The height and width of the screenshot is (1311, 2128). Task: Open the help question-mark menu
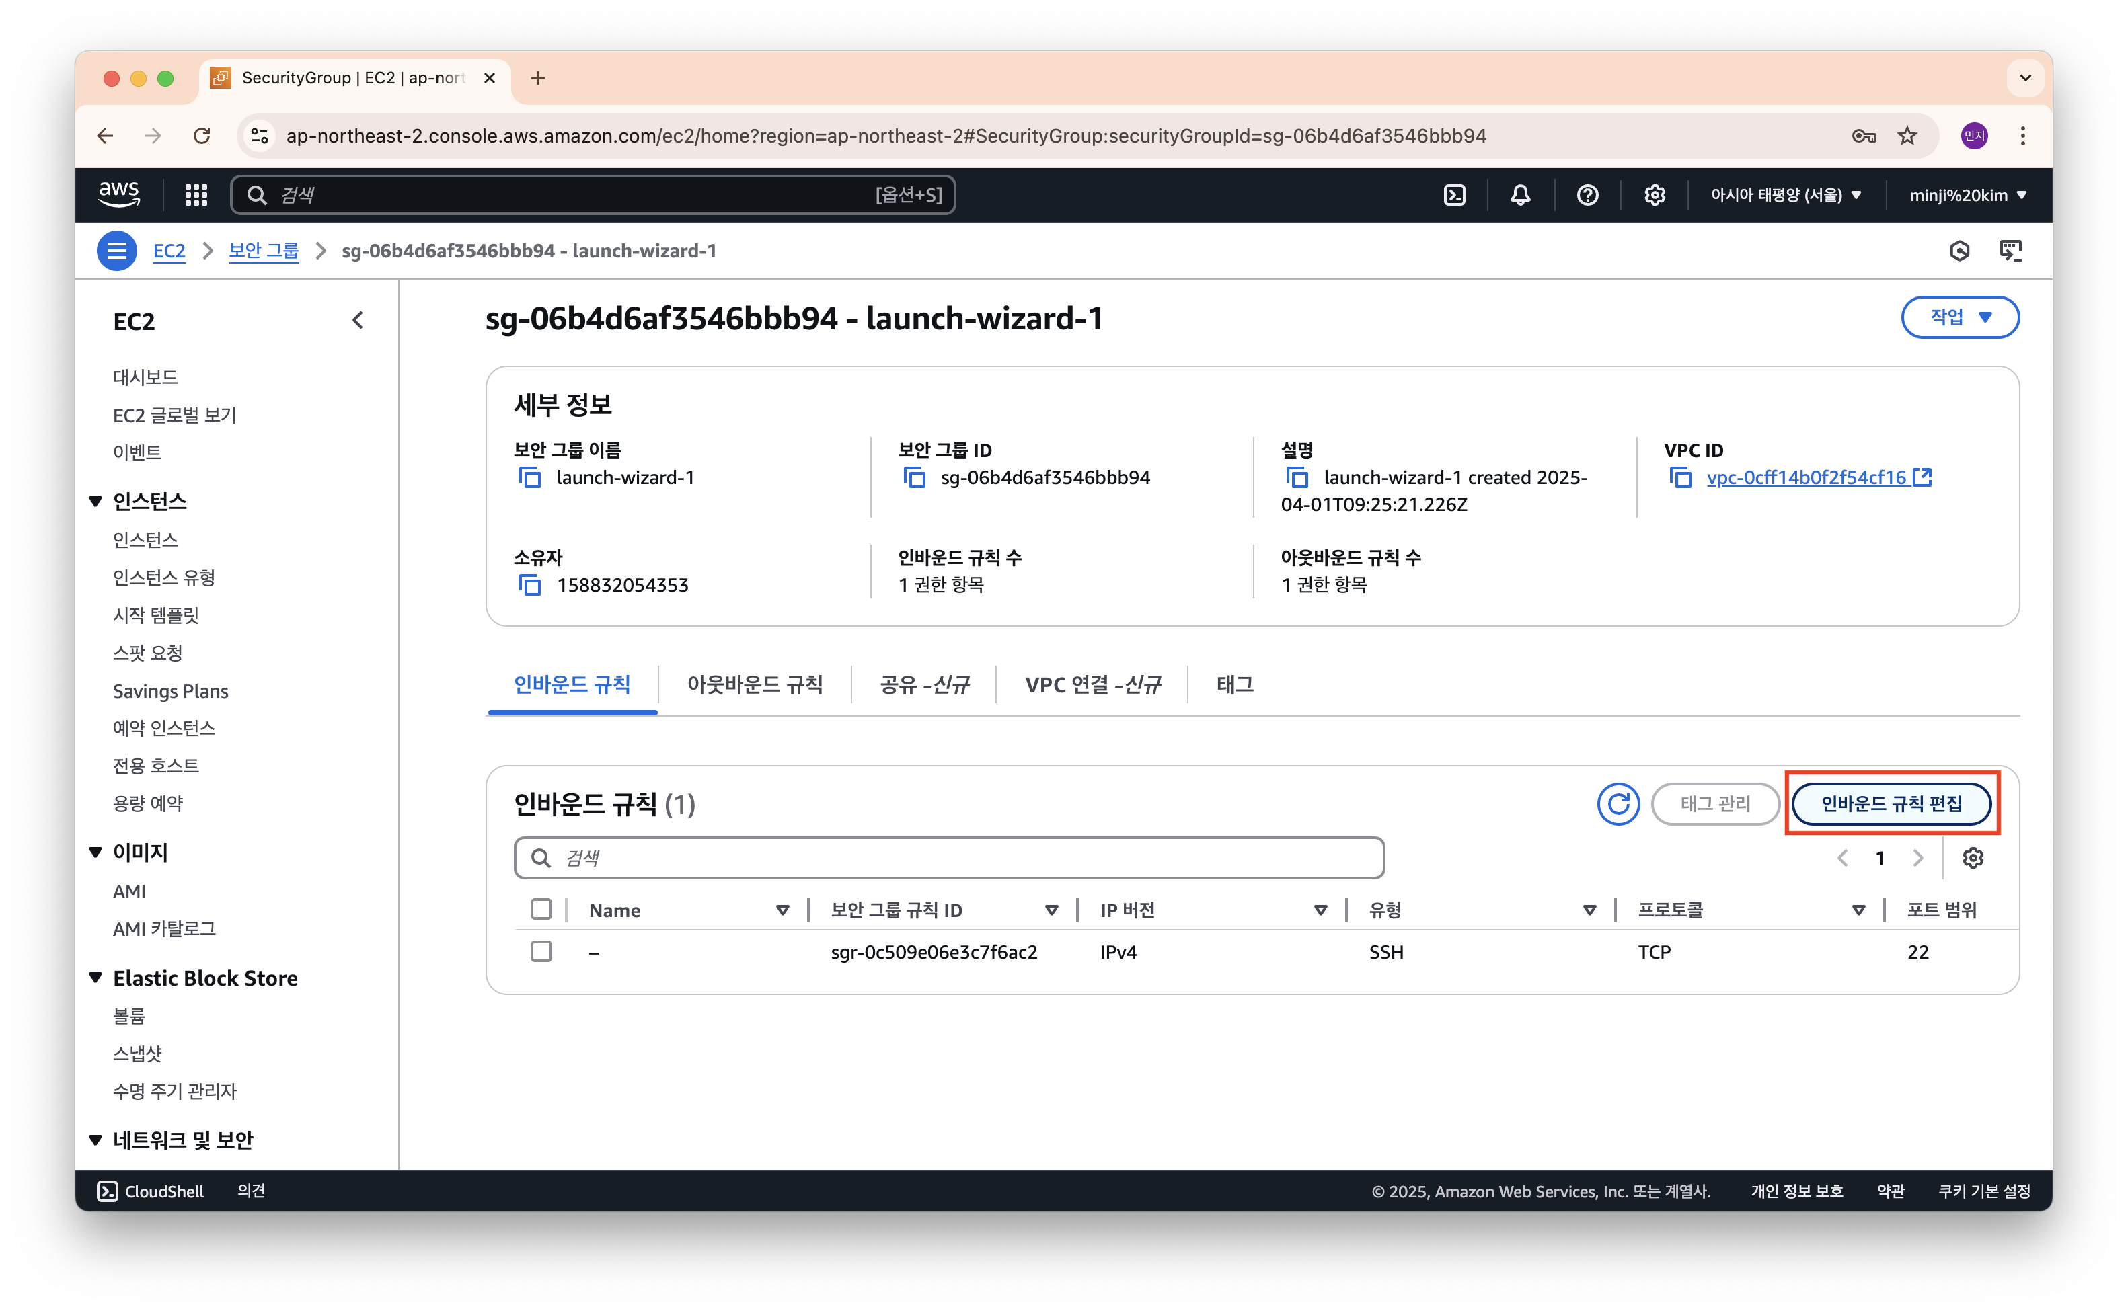point(1587,195)
